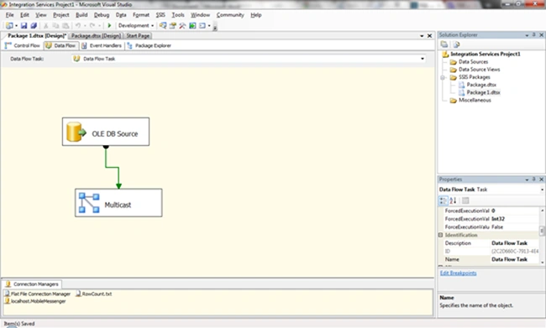Click the Undo arrow icon
This screenshot has height=328, width=546.
[78, 25]
